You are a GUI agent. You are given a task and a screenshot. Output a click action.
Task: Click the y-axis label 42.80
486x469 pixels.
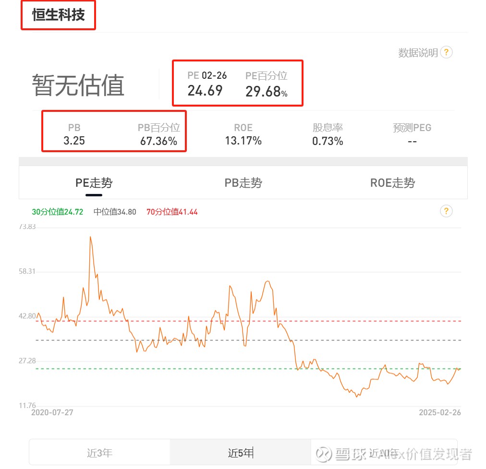click(27, 316)
